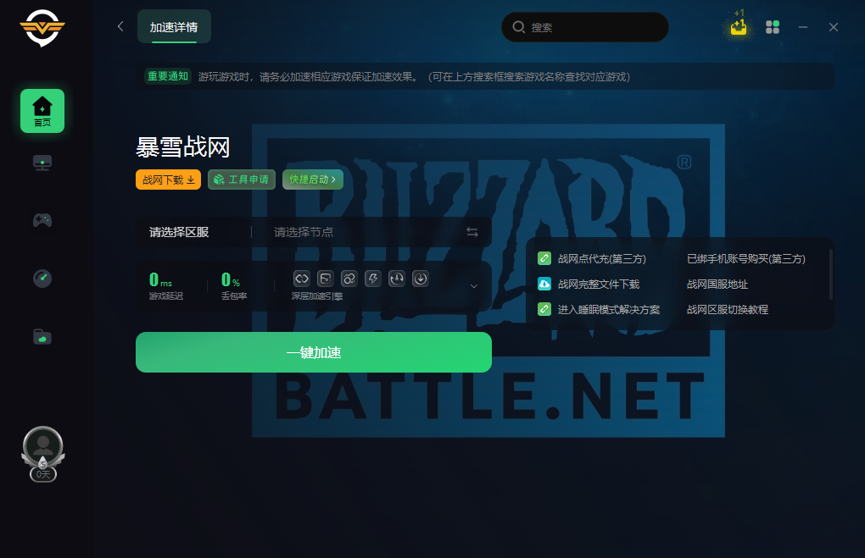Click the 重要通知 notice tag
The width and height of the screenshot is (865, 558).
click(x=168, y=76)
